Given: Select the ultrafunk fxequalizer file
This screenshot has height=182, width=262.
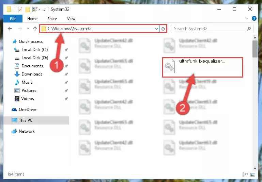Looking at the screenshot, I should [x=202, y=67].
